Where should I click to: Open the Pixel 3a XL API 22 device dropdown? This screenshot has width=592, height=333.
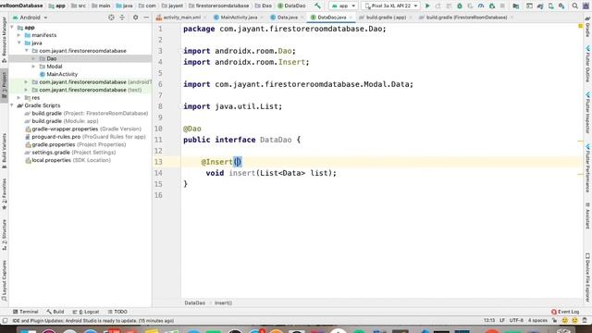pos(391,6)
